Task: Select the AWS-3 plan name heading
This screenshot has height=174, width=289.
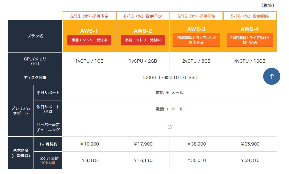Action: [x=196, y=29]
